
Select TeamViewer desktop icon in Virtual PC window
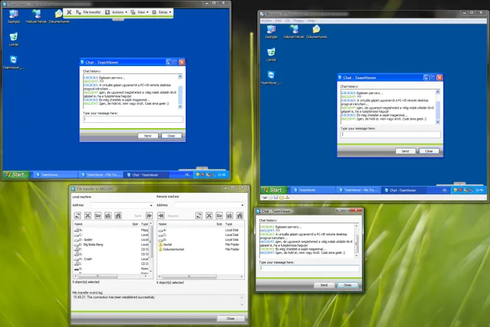tap(271, 78)
